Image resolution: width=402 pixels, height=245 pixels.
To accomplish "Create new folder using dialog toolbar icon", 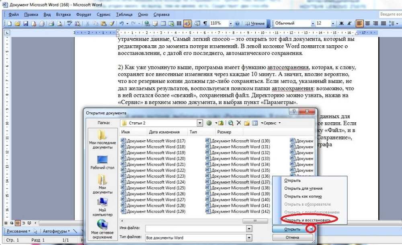I will (246, 123).
